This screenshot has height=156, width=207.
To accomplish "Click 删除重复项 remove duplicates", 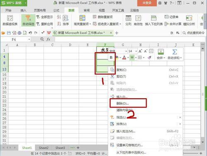I will 103,17.
